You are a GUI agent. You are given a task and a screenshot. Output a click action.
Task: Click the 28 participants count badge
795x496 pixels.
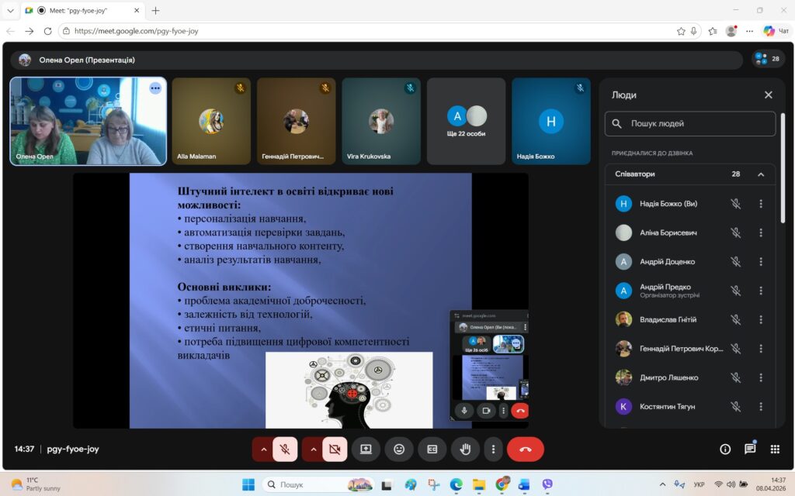coord(768,59)
